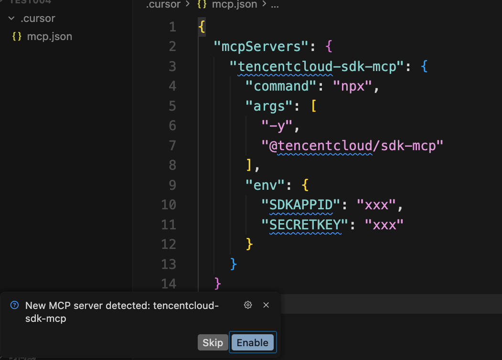Select the .cursor folder in explorer
502x360 pixels.
38,18
